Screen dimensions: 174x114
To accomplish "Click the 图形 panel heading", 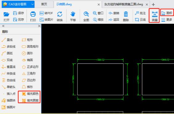I will (5, 32).
